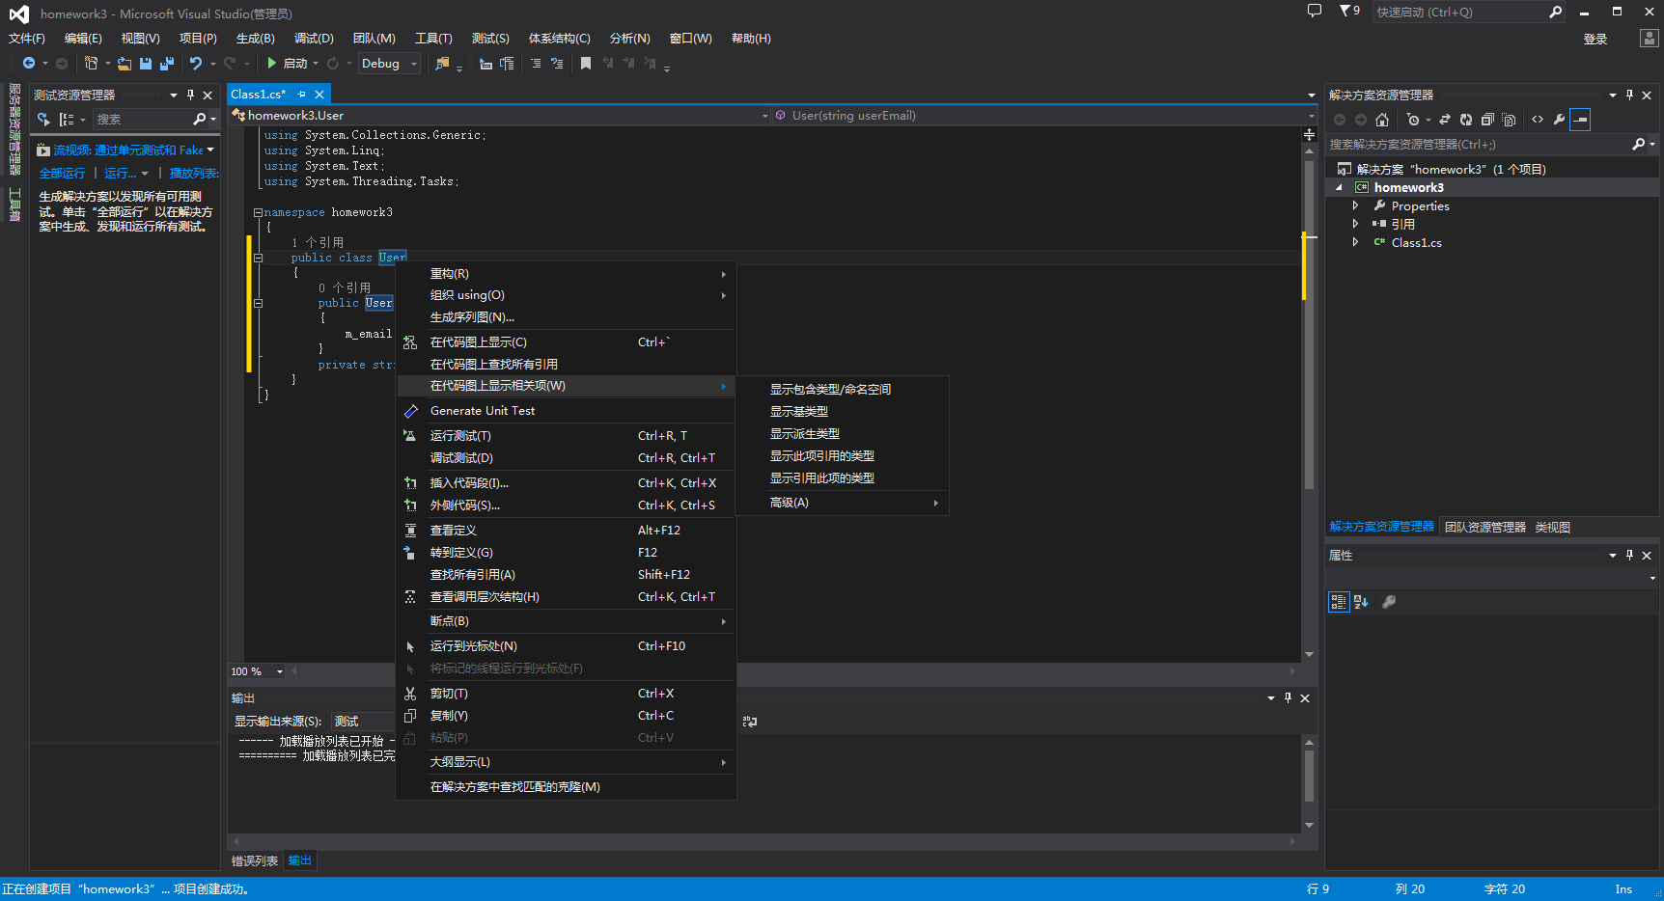
Task: Click the comment-out lines toolbar icon
Action: pyautogui.click(x=536, y=64)
